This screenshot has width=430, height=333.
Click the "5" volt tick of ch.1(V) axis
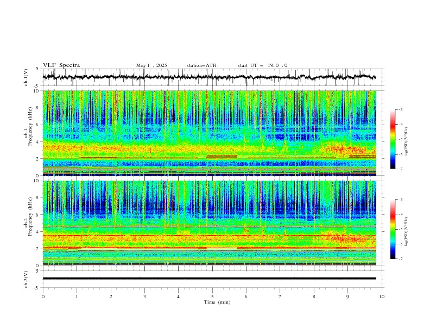[x=37, y=69]
